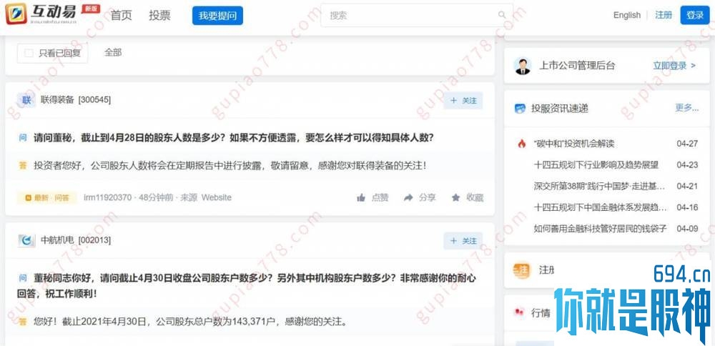Click the 登录 button

tap(695, 15)
